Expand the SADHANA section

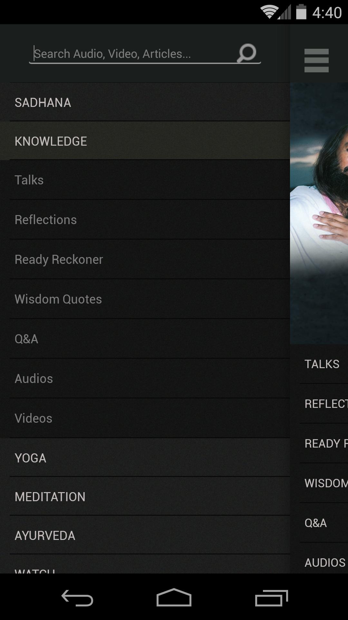coord(145,102)
